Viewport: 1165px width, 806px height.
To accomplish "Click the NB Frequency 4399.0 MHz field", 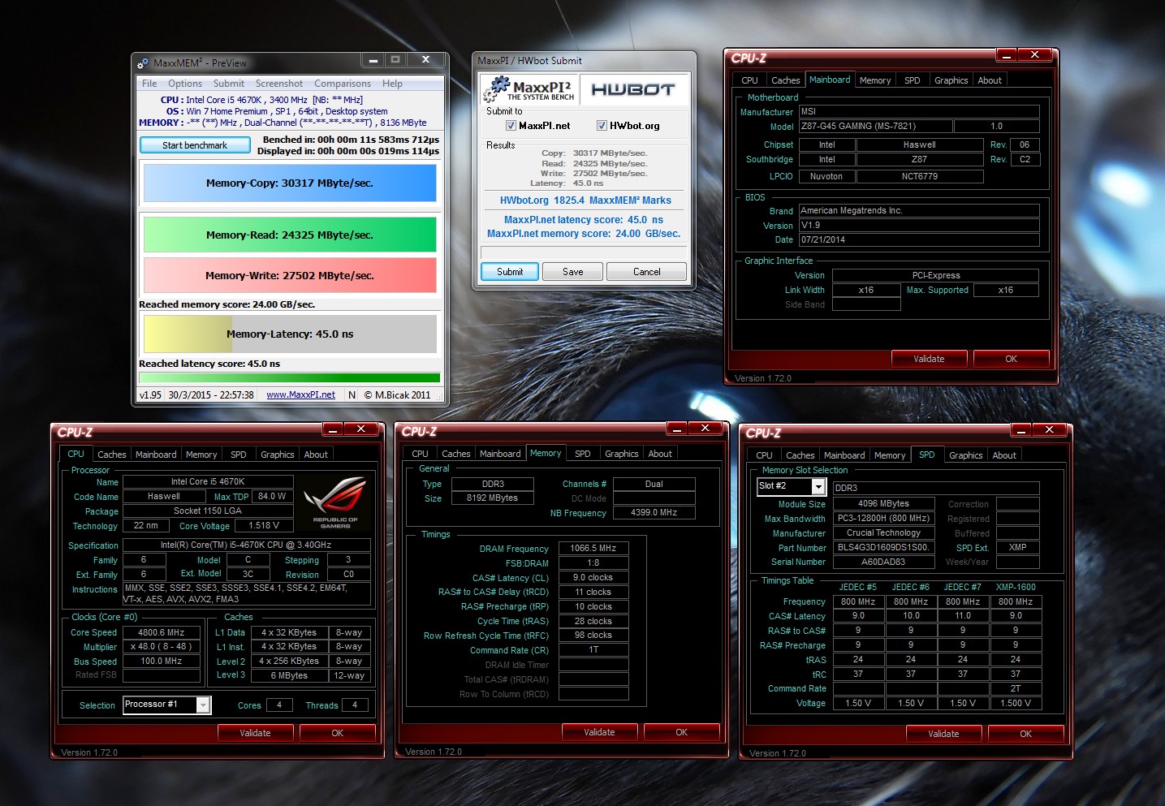I will (654, 513).
